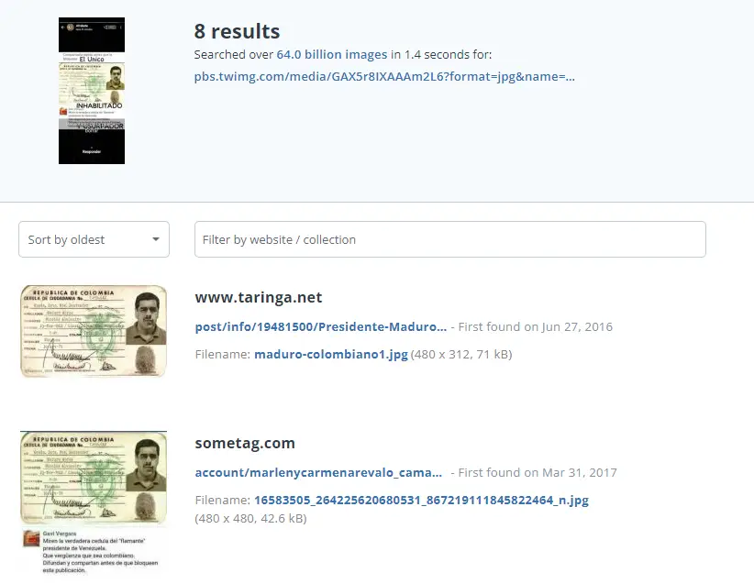
Task: Open the searched query image thumbnail
Action: [x=92, y=91]
